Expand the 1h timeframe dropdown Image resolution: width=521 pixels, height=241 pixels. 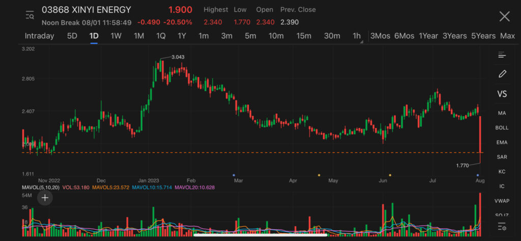(357, 36)
